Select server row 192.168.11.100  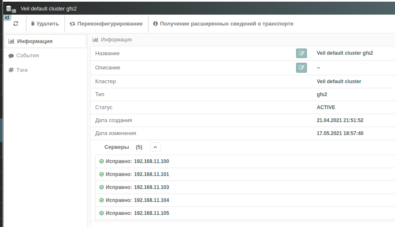(x=245, y=161)
